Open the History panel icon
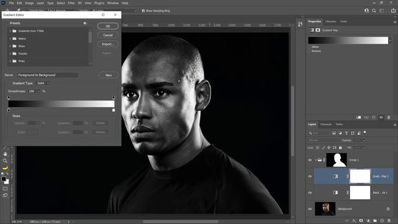This screenshot has width=398, height=224. [300, 24]
